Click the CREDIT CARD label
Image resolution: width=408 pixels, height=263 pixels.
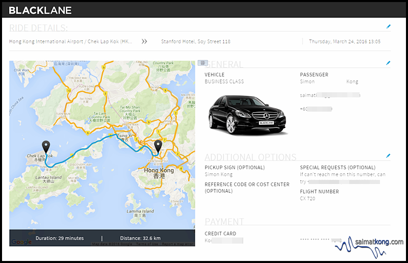tap(220, 233)
